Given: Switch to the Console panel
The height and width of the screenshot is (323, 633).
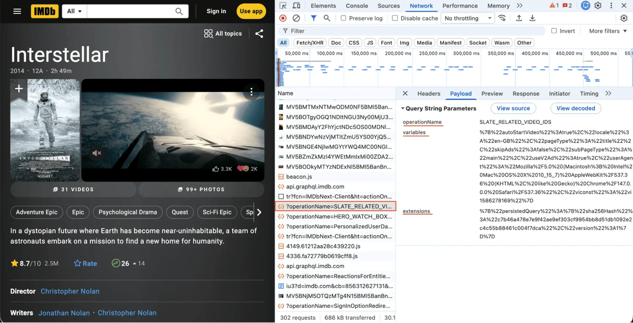Looking at the screenshot, I should 357,6.
